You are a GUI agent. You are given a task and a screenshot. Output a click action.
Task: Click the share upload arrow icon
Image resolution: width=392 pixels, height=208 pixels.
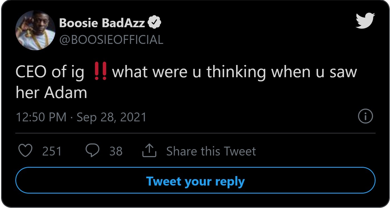click(149, 151)
